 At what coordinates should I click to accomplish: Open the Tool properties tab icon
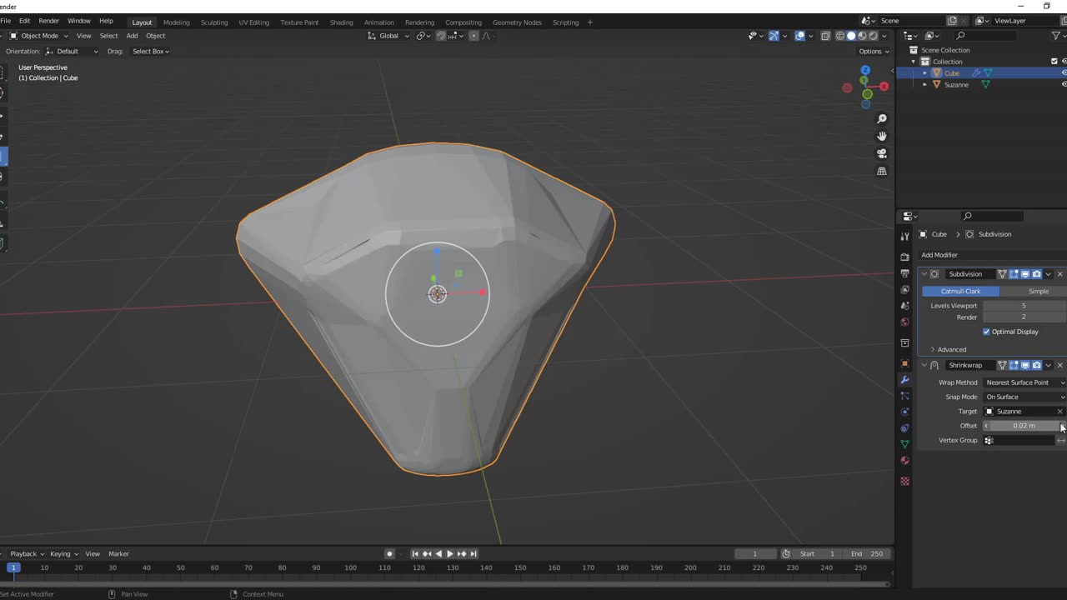click(905, 237)
